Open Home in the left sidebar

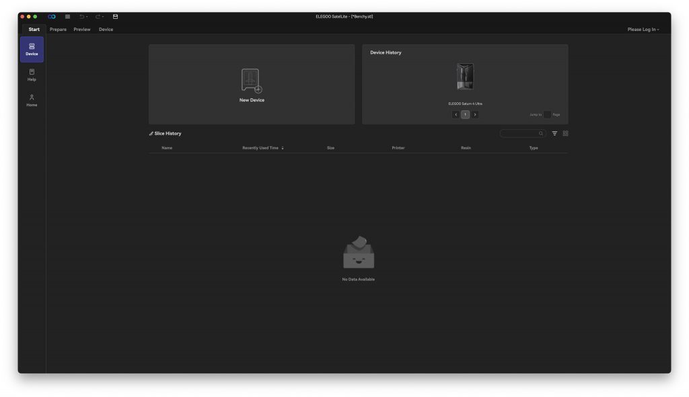pyautogui.click(x=32, y=100)
